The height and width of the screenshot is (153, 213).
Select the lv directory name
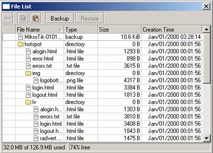[x=34, y=102]
